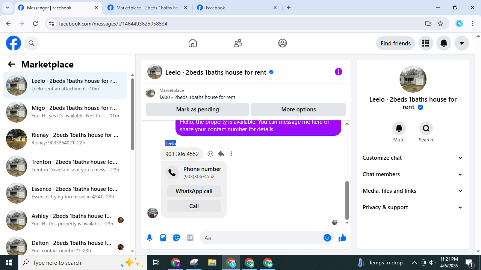Click the address bar URL
This screenshot has width=481, height=270.
pyautogui.click(x=113, y=24)
